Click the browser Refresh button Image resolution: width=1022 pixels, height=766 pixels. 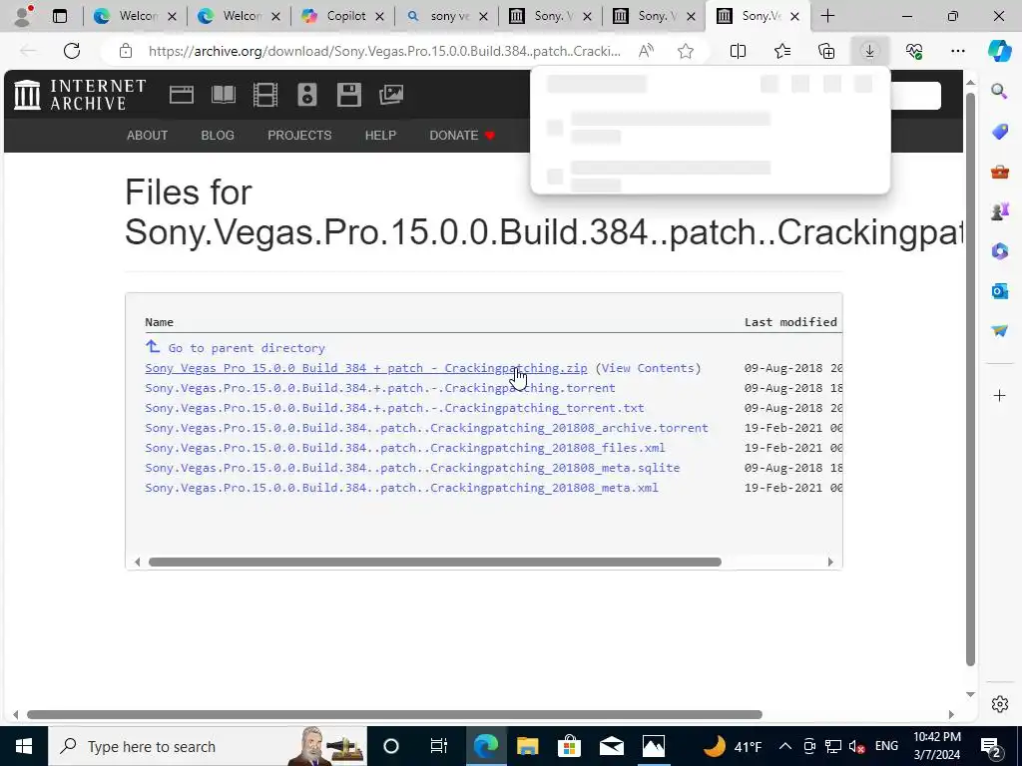click(x=72, y=51)
